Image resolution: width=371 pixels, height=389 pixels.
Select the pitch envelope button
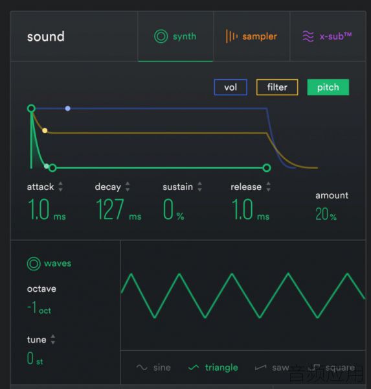[x=328, y=88]
